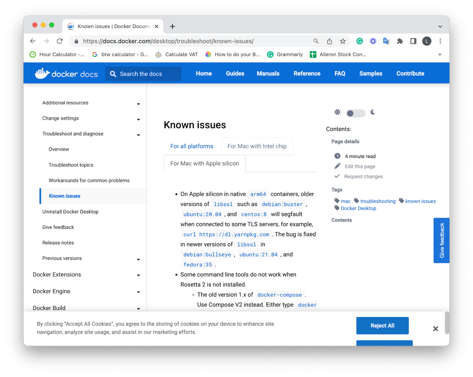This screenshot has width=473, height=377.
Task: Toggle the browser side panel icon
Action: pos(413,41)
